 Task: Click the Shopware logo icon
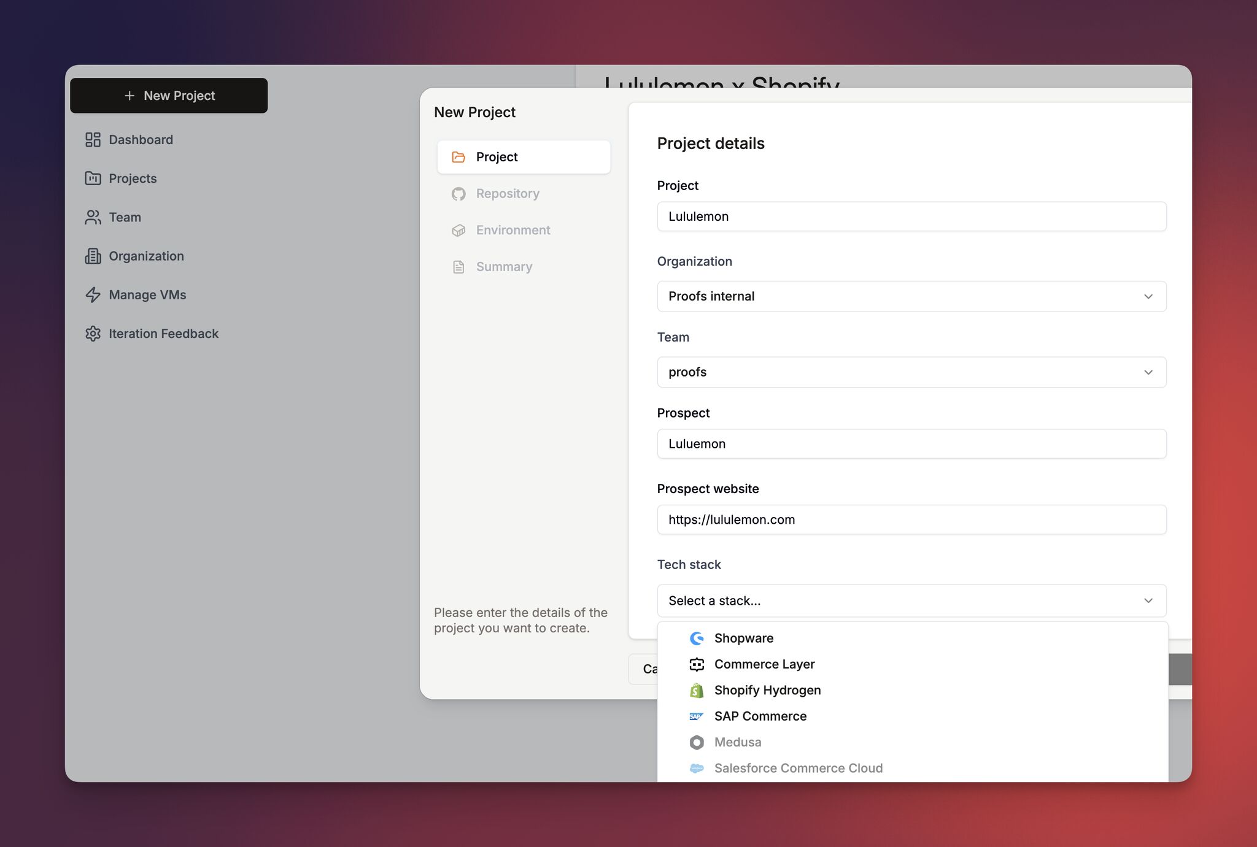[696, 638]
